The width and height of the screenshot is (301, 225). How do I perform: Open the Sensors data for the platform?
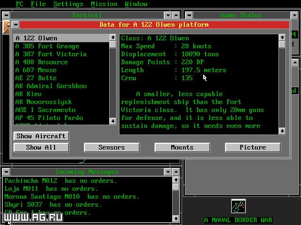click(x=112, y=147)
